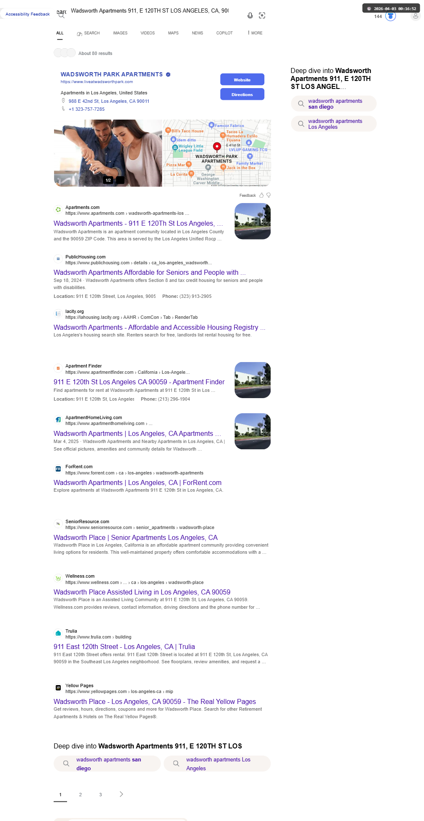Click the thumbs up feedback icon
This screenshot has width=424, height=821.
click(x=261, y=195)
